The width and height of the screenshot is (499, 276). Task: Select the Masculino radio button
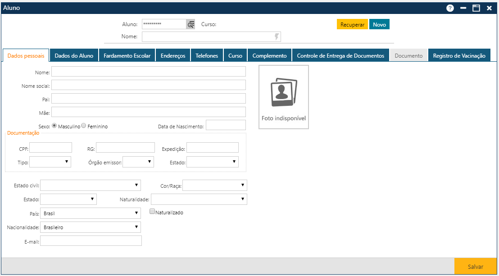(55, 127)
